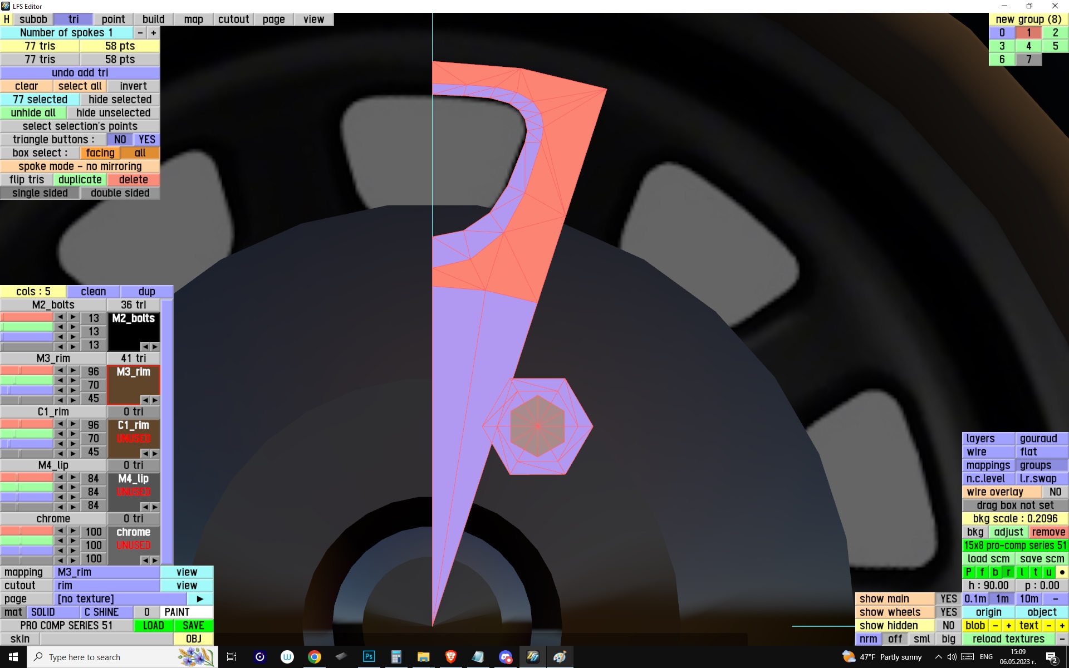1069x668 pixels.
Task: Click the reload textures button
Action: [x=1008, y=639]
